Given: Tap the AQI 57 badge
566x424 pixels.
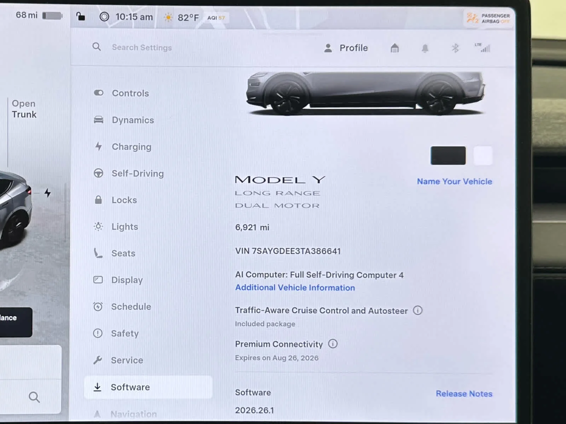Looking at the screenshot, I should [x=216, y=18].
